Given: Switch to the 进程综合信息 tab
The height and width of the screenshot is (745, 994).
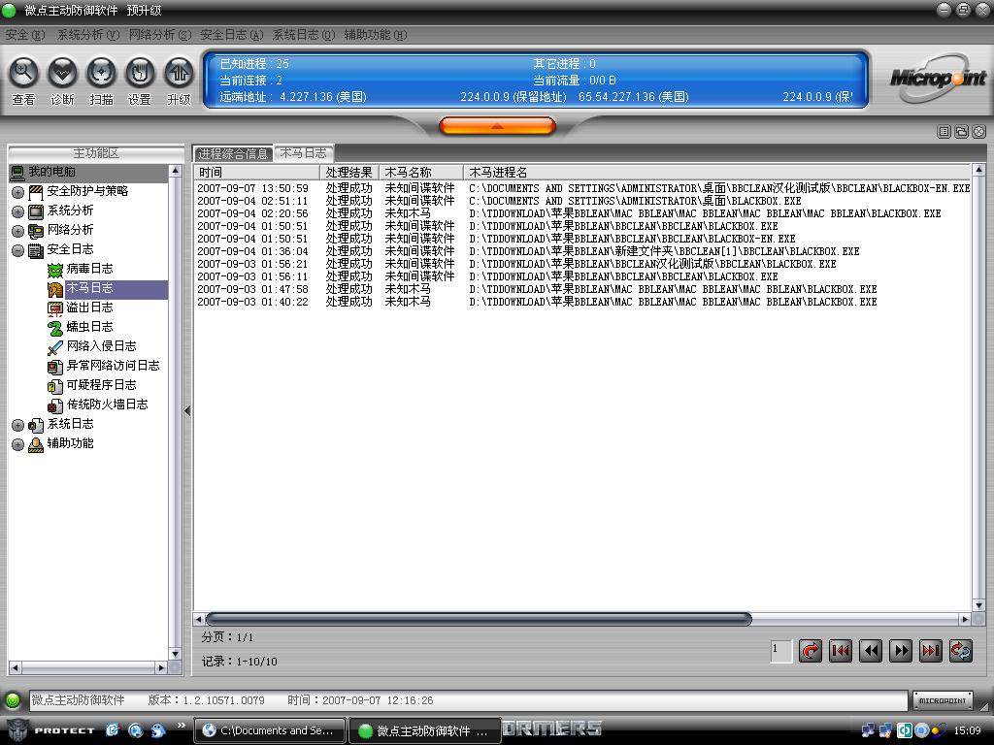Looking at the screenshot, I should tap(233, 153).
